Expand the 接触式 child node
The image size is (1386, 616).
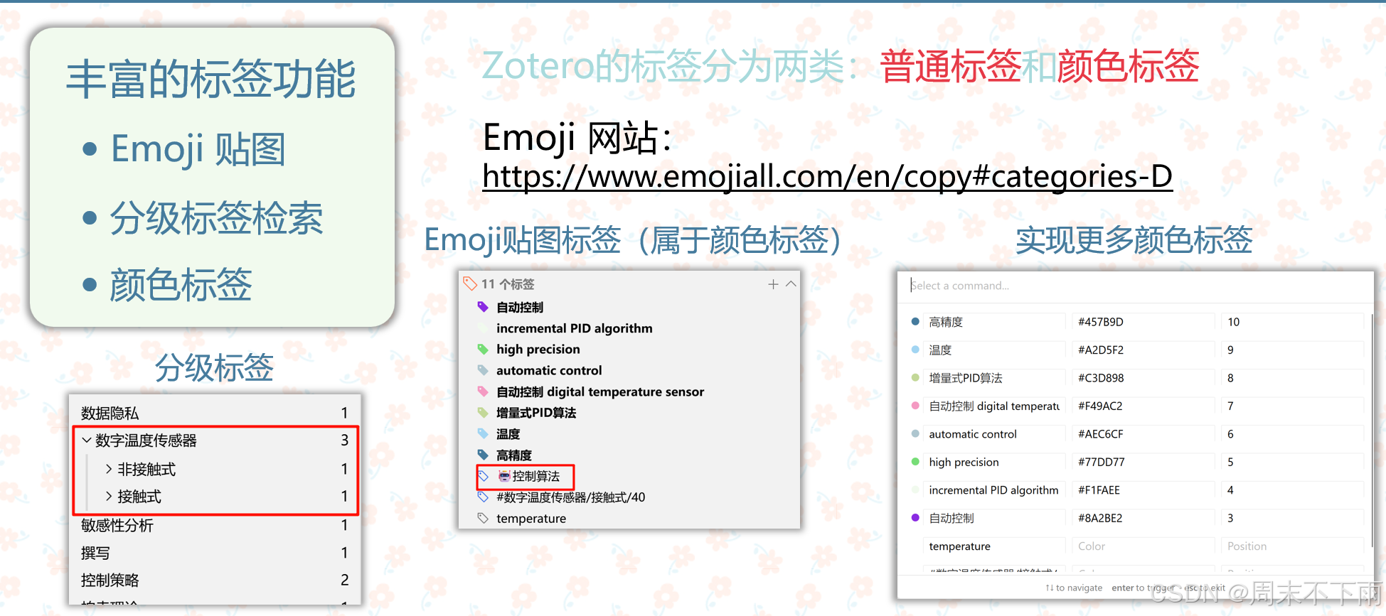109,496
